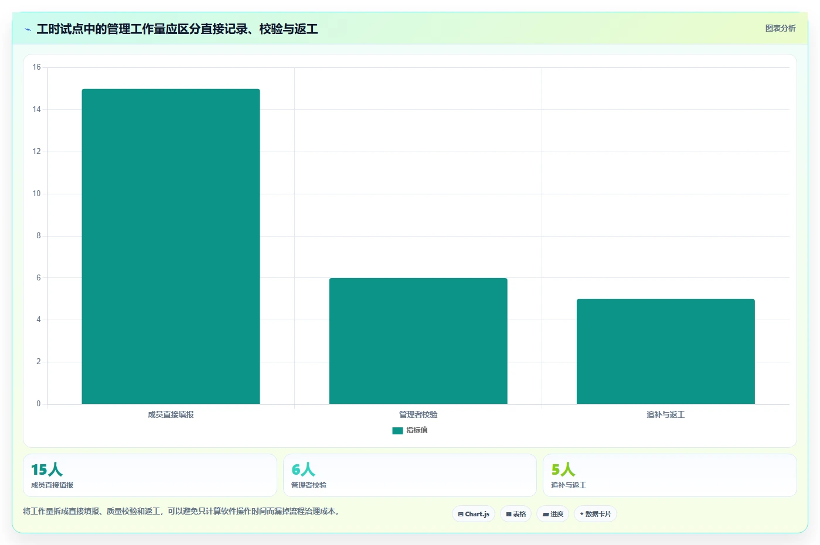The width and height of the screenshot is (820, 545).
Task: Click the 管理者校验 x-axis label
Action: pyautogui.click(x=418, y=414)
